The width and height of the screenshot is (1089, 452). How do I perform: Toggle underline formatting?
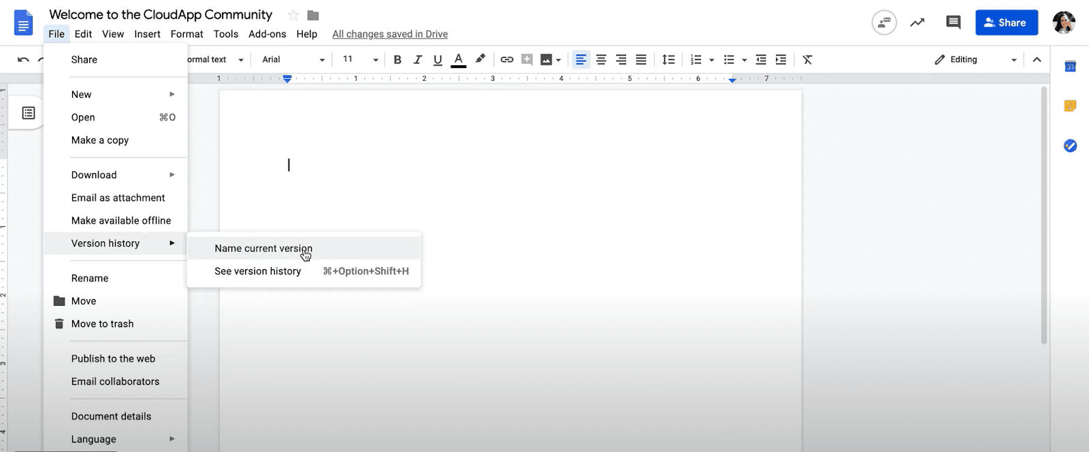tap(438, 60)
